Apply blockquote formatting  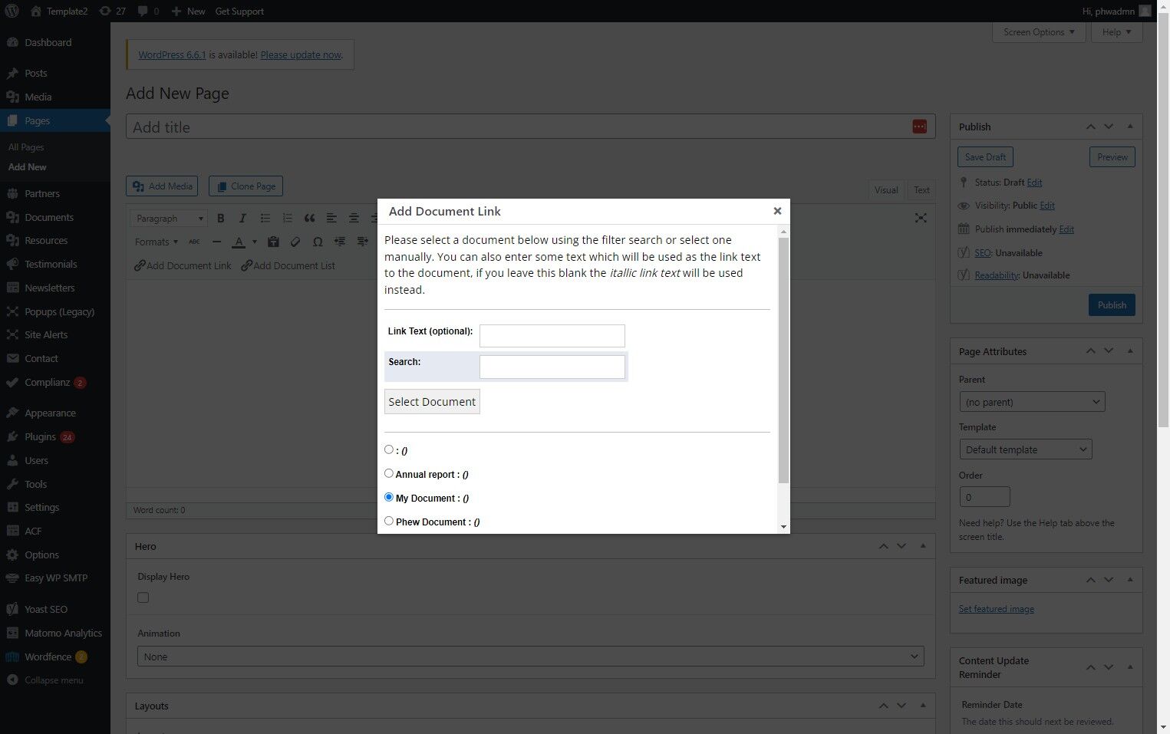tap(309, 219)
